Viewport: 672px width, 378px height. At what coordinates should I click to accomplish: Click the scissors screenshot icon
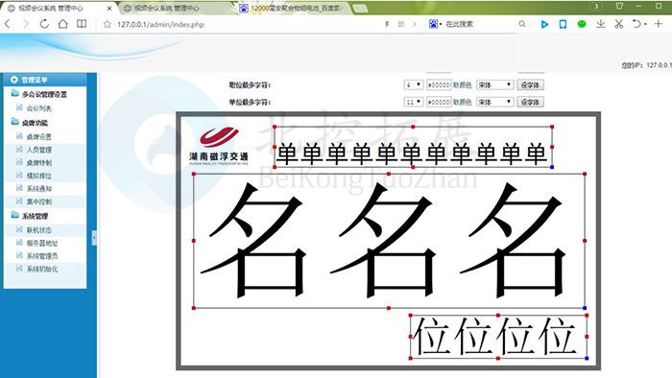coord(618,24)
